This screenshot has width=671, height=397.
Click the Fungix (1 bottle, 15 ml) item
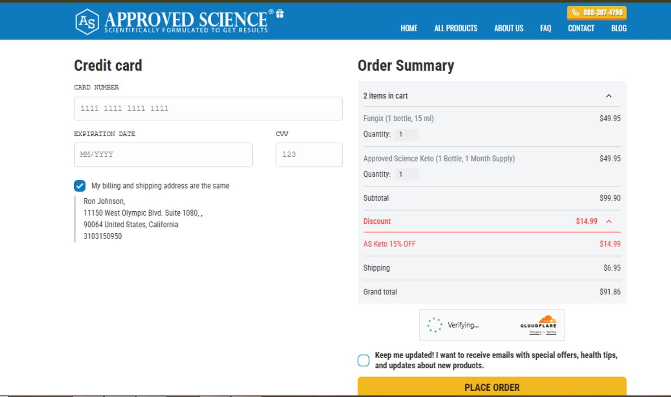pos(399,119)
